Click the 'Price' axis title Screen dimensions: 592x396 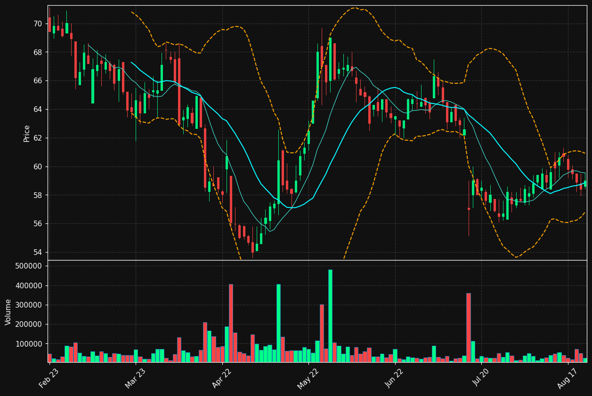(27, 133)
